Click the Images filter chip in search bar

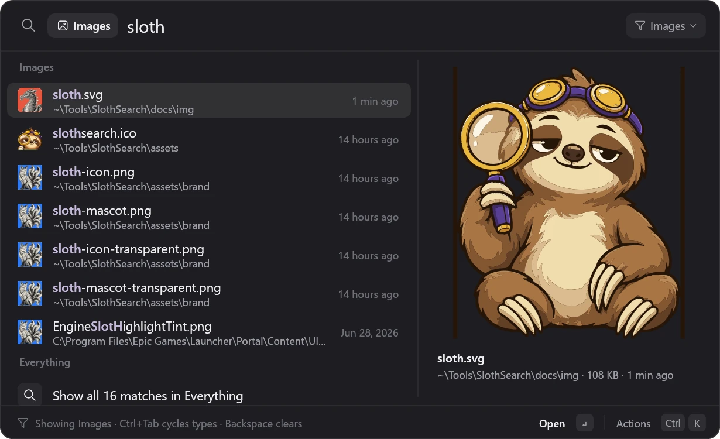pos(83,26)
